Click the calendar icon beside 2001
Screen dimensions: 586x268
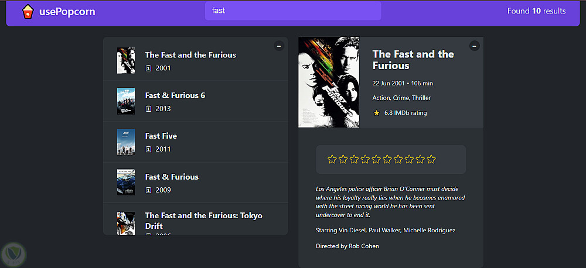(x=148, y=68)
